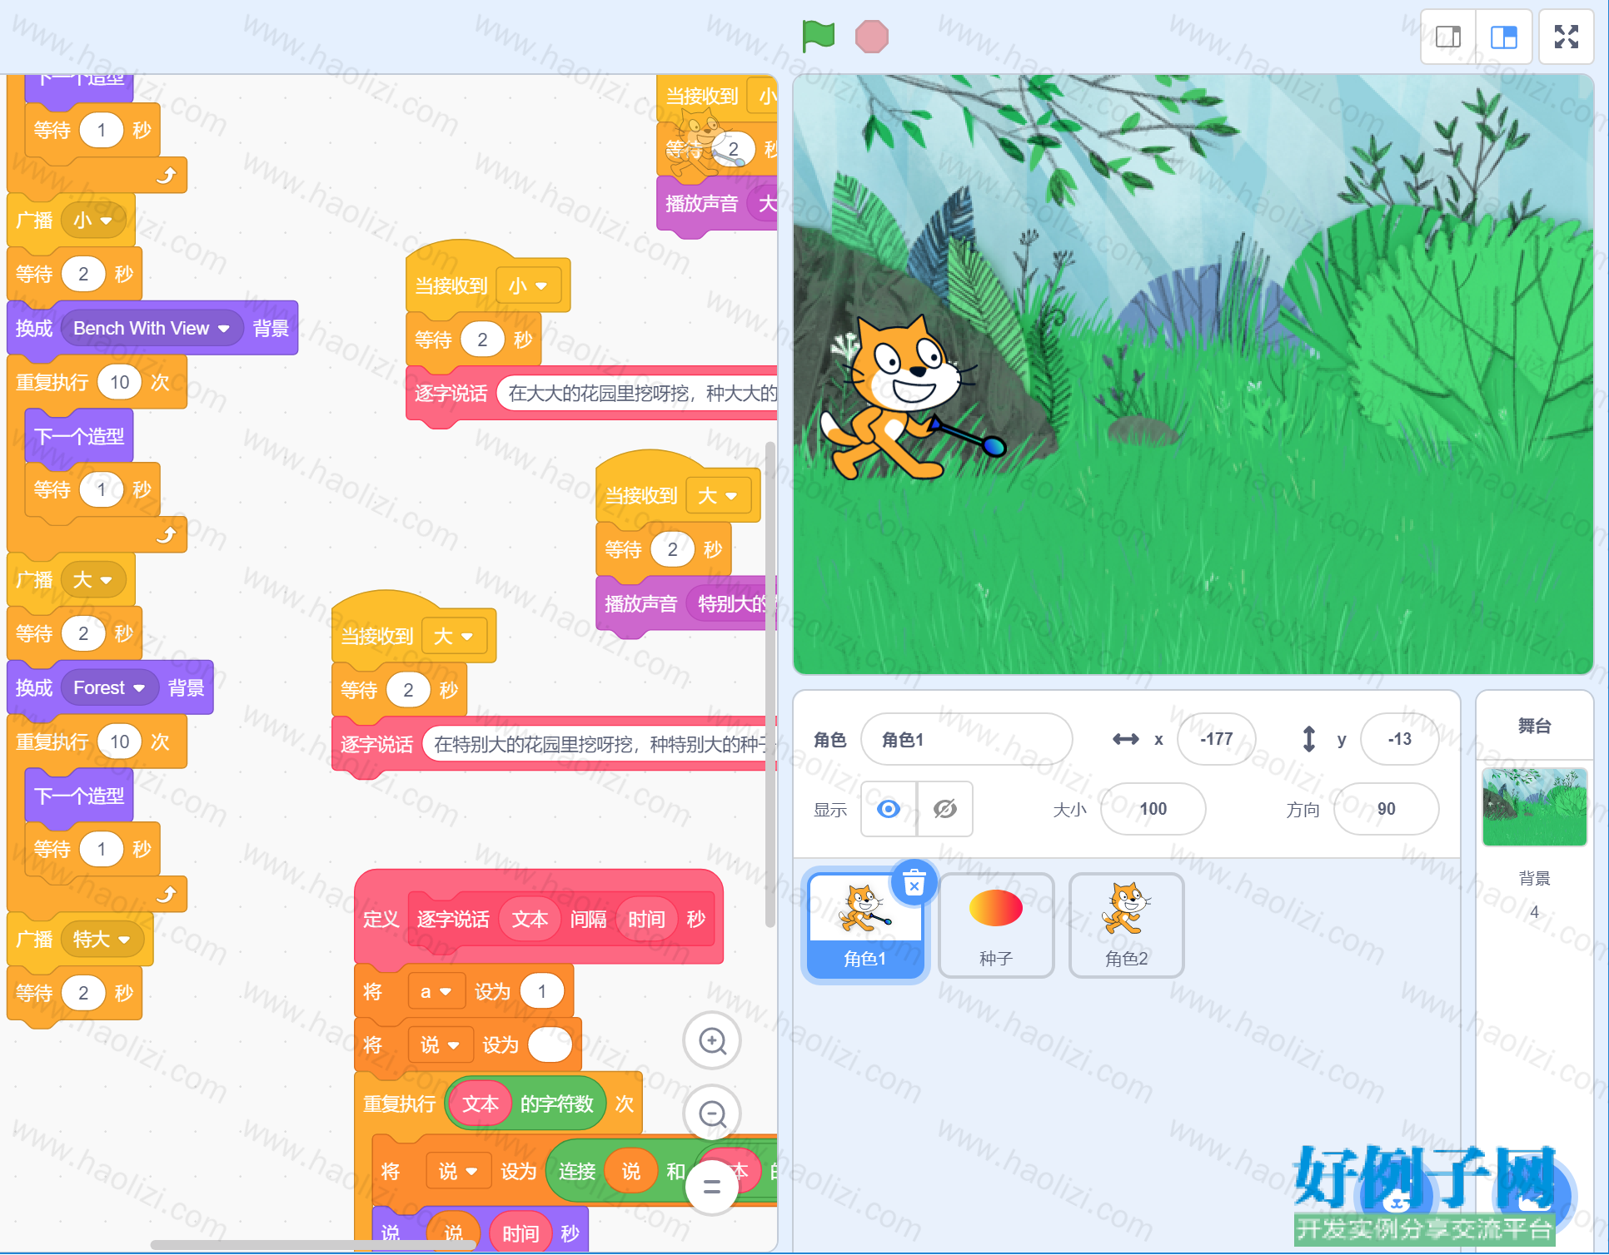
Task: Open the 广播 小 message dropdown
Action: click(x=93, y=221)
